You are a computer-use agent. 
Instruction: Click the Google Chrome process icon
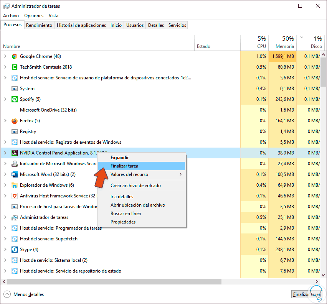14,56
